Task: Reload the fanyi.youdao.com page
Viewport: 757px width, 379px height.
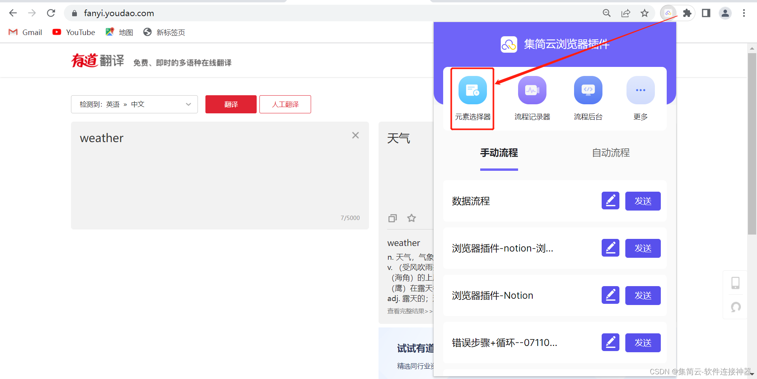Action: (51, 13)
